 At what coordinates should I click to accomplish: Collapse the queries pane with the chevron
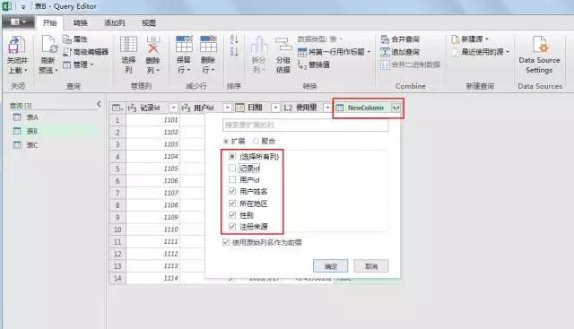click(99, 105)
